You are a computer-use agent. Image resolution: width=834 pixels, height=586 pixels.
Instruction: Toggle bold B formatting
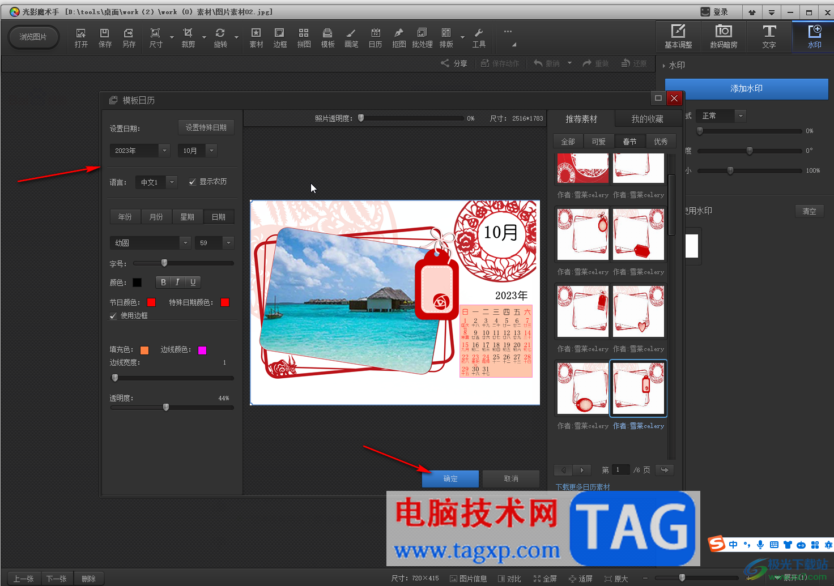pyautogui.click(x=163, y=282)
